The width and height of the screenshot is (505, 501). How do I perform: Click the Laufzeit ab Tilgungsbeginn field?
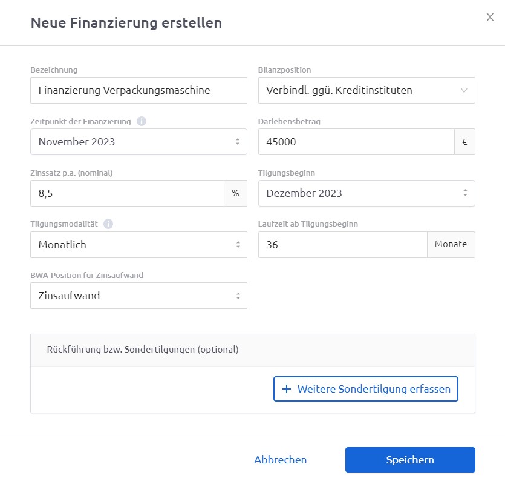343,245
